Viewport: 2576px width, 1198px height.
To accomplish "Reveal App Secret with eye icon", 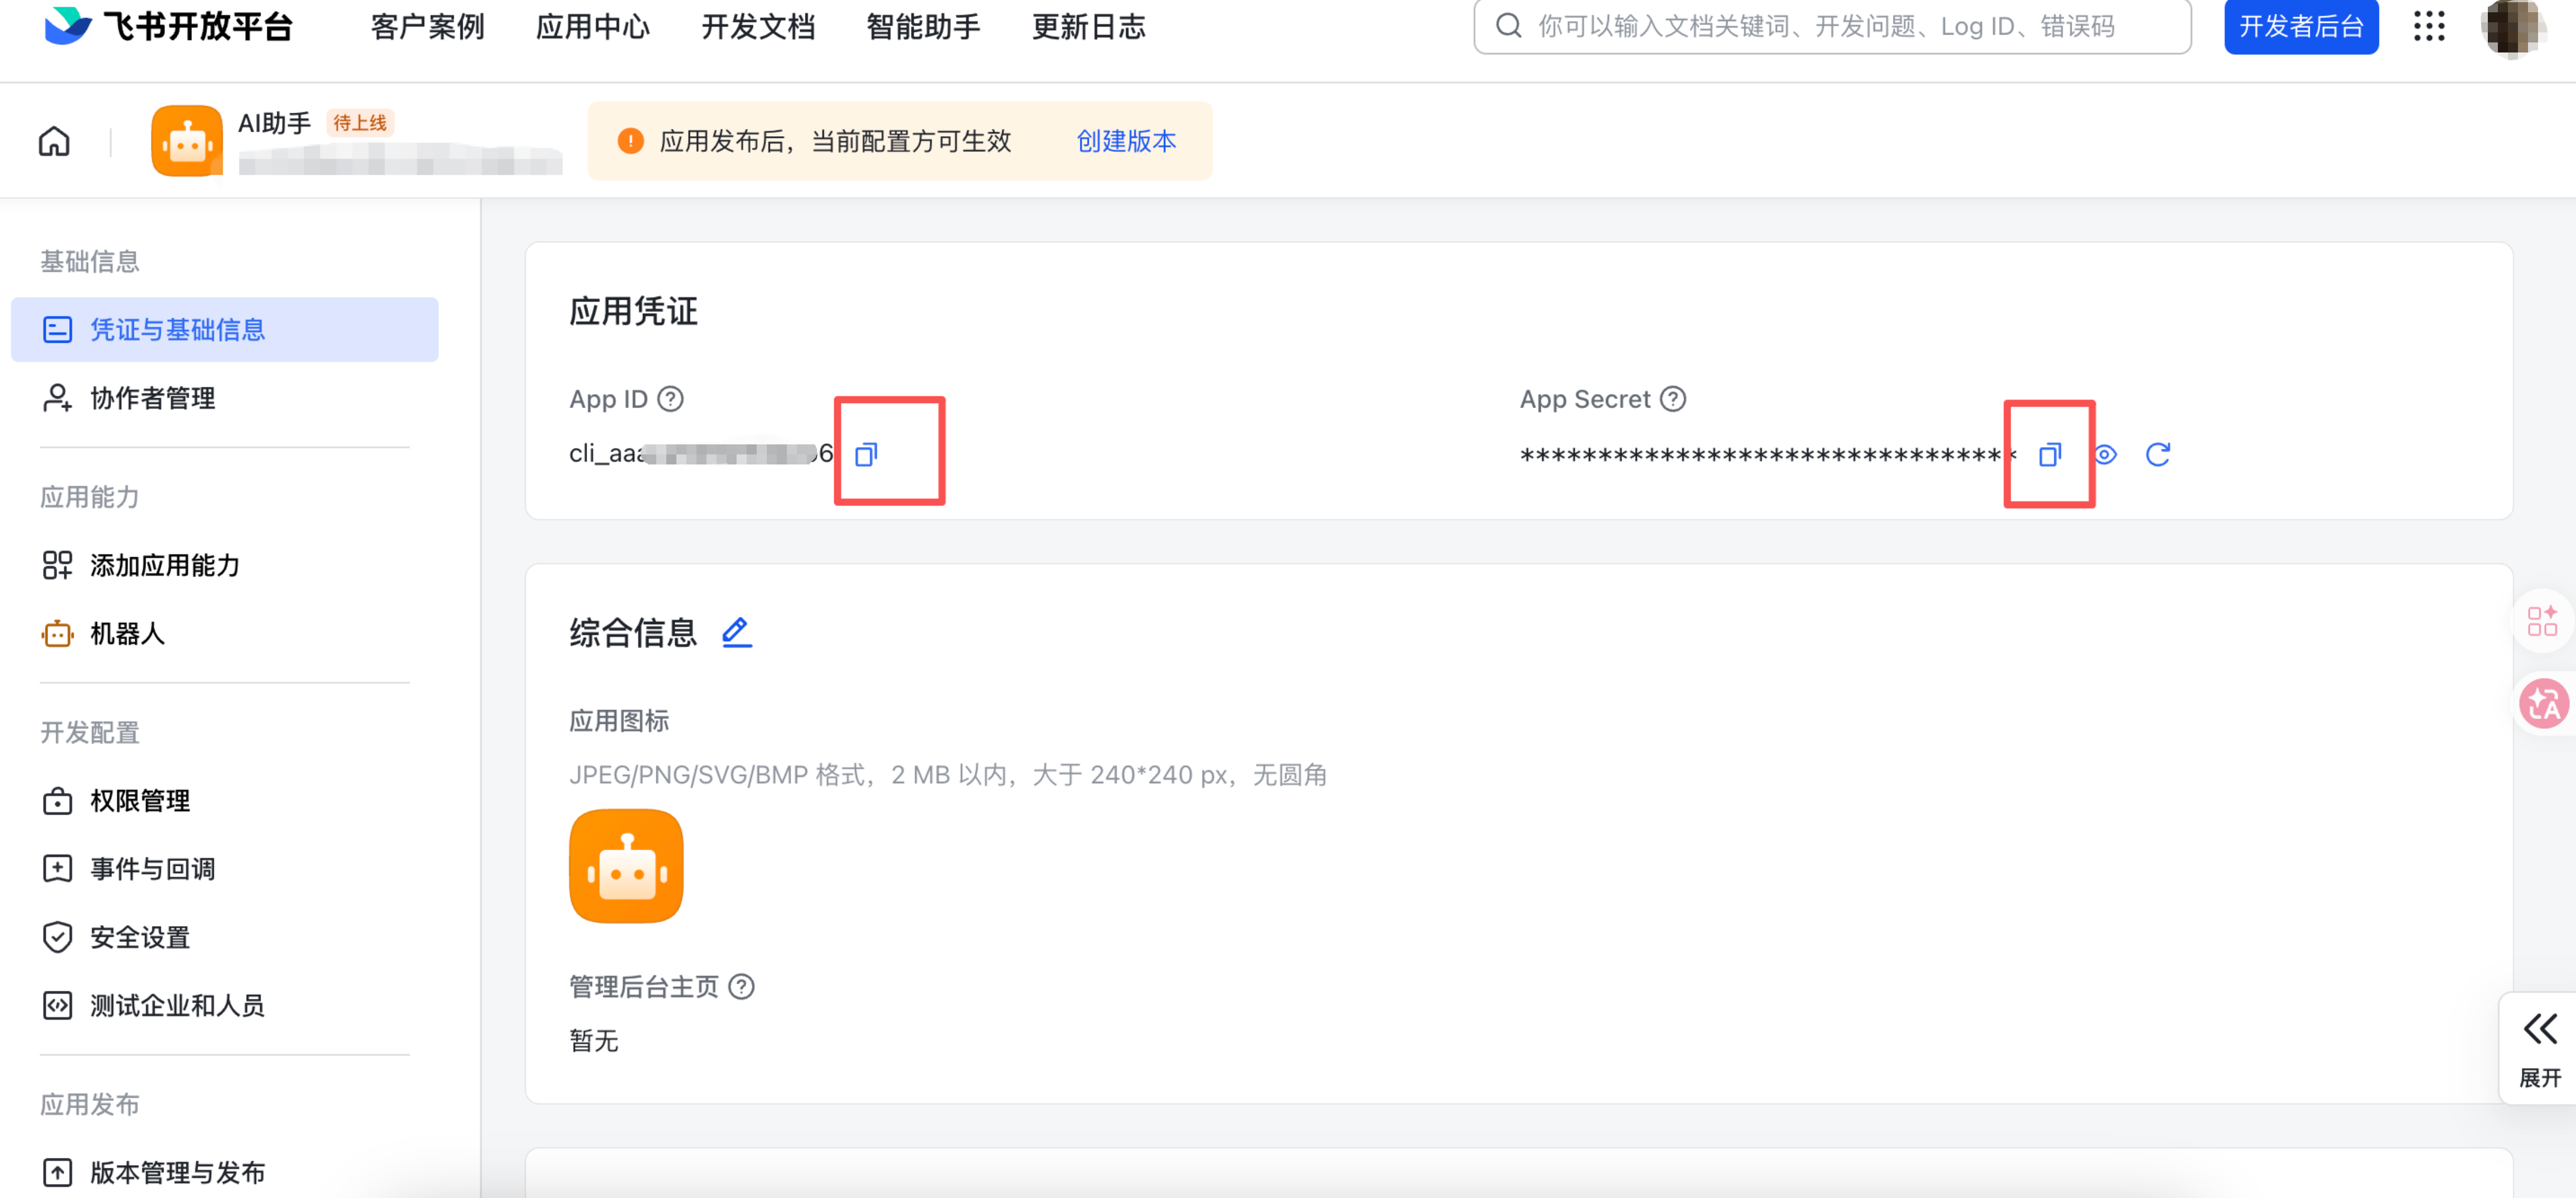I will [2105, 455].
